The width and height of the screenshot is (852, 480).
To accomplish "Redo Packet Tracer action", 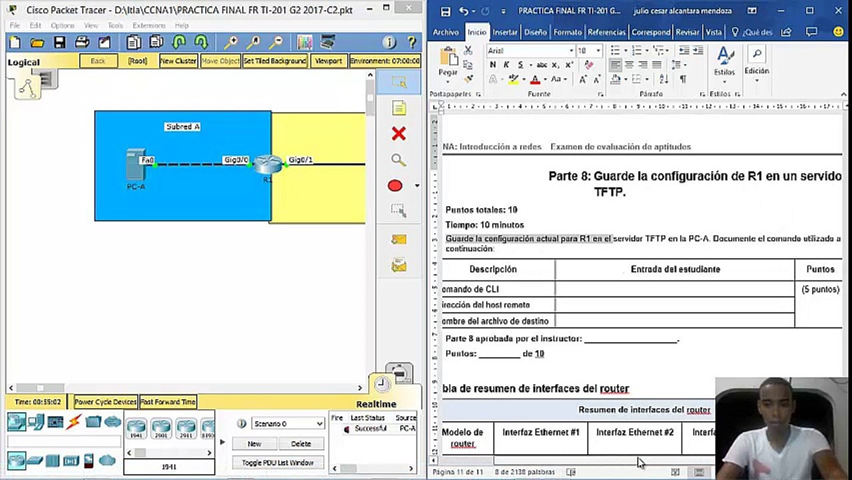I will tap(201, 43).
